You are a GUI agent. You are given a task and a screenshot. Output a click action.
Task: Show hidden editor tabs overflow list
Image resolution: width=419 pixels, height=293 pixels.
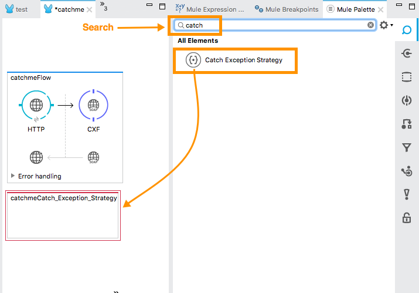pos(103,6)
